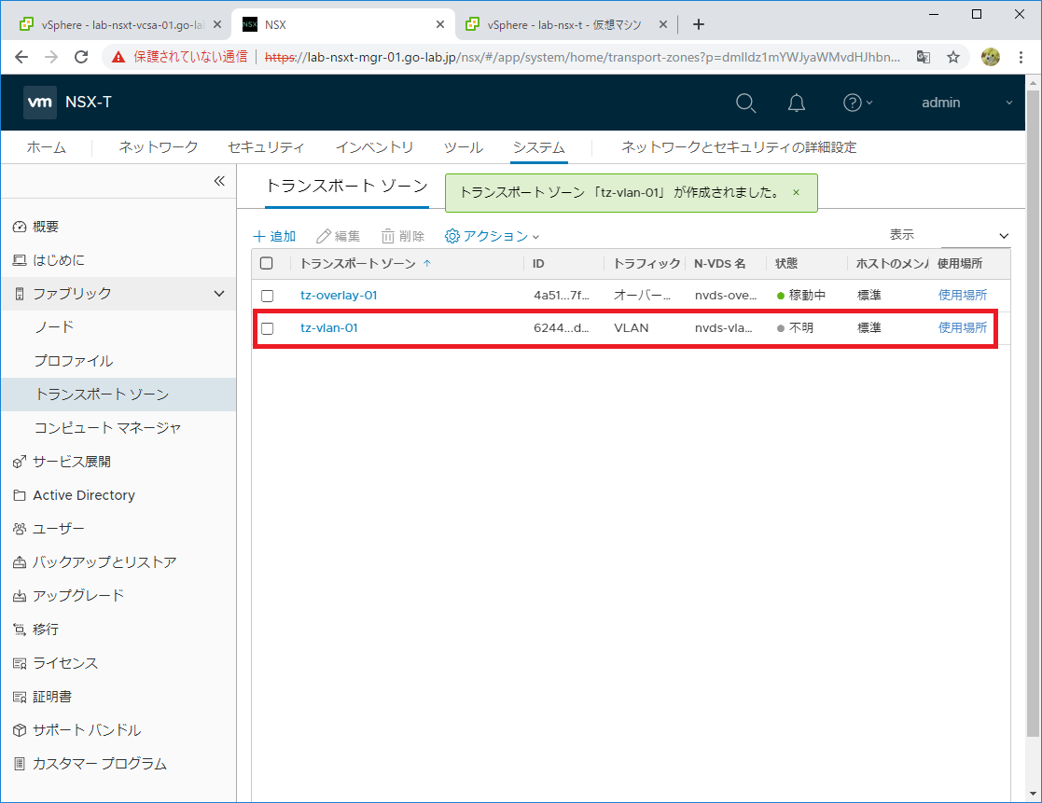Image resolution: width=1042 pixels, height=803 pixels.
Task: Click the page vertical scrollbar
Action: 1032,412
